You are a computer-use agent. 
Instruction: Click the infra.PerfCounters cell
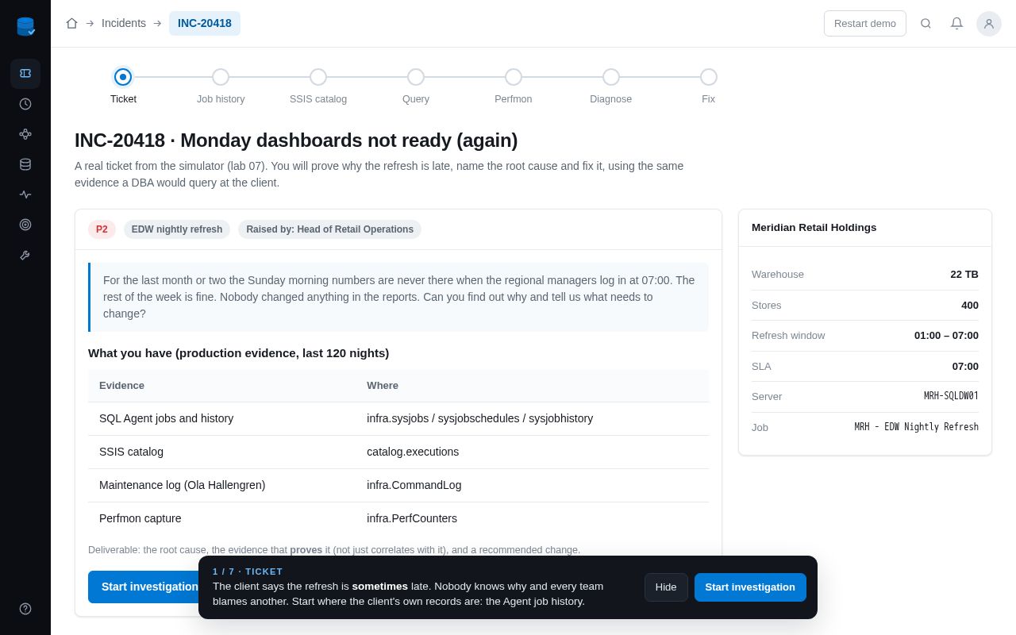click(412, 518)
